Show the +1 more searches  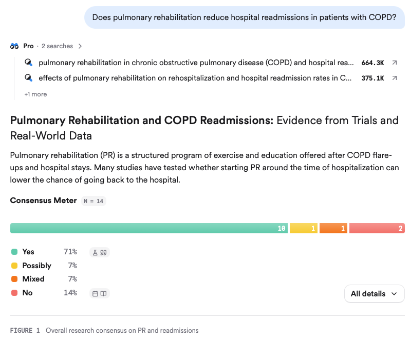coord(35,94)
